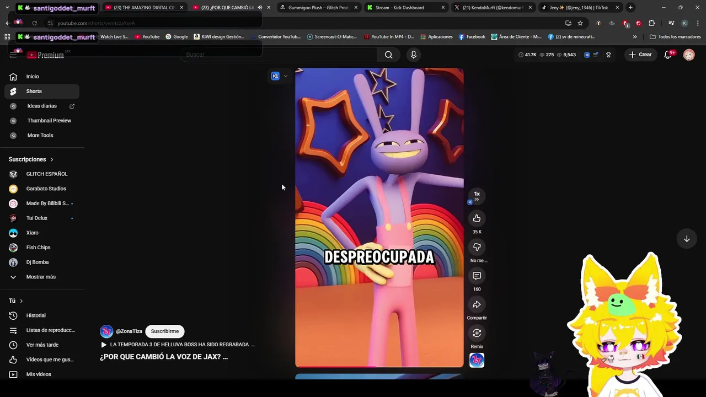Start voice search with the microphone
The height and width of the screenshot is (397, 706).
coord(414,55)
